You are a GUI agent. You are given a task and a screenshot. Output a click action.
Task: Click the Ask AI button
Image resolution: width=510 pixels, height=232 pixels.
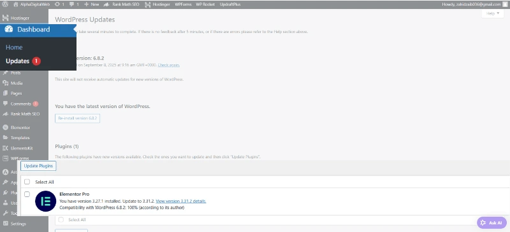pyautogui.click(x=492, y=223)
